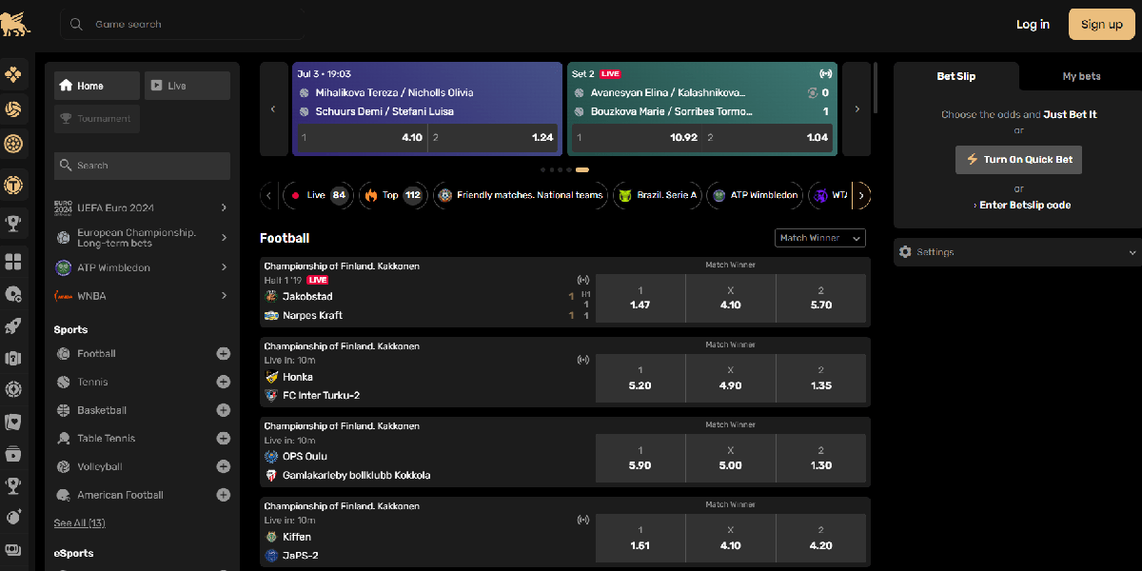Expand the Settings panel in bet slip
The height and width of the screenshot is (571, 1142).
[x=1017, y=252]
